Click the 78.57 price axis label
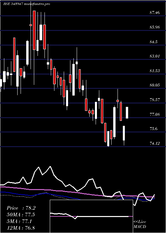Image resolution: width=166 pixels, height=233 pixels. 155,100
